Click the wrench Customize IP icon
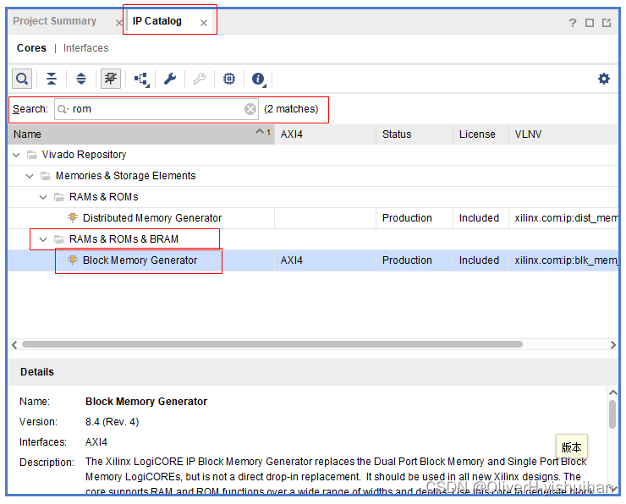 (x=170, y=79)
